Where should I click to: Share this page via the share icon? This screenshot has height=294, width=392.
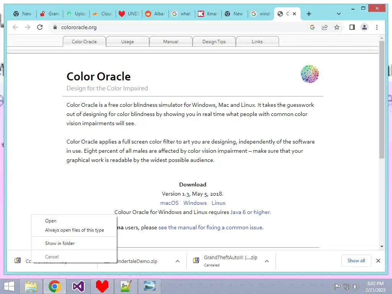tap(325, 27)
